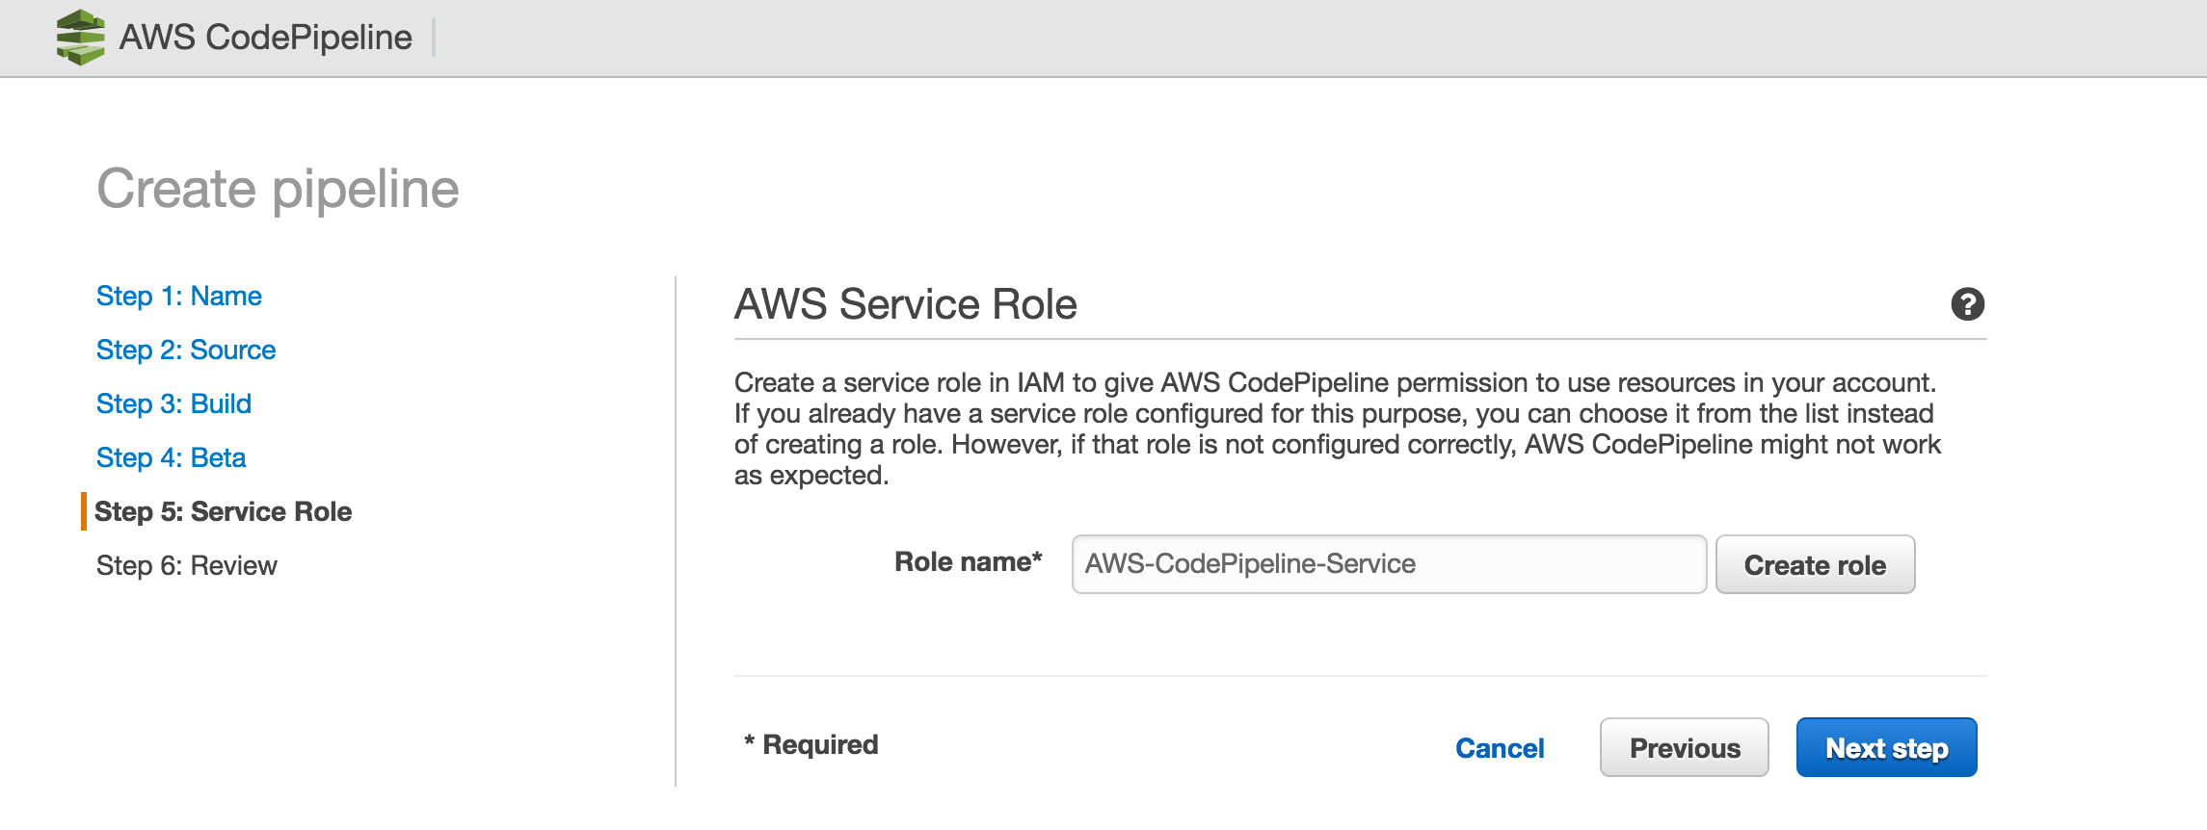Click the AWS CodePipeline header title
Screen dimensions: 2207x830
coord(264,37)
